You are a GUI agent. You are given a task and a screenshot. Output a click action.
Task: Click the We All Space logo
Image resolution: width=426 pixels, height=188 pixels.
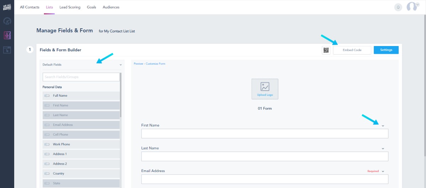(x=7, y=7)
